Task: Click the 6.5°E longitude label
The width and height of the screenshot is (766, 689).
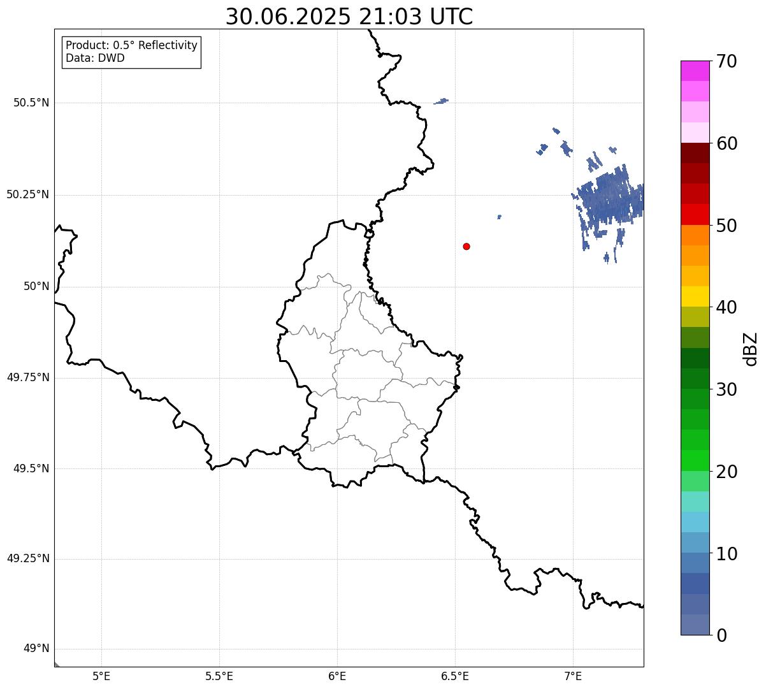Action: [455, 676]
